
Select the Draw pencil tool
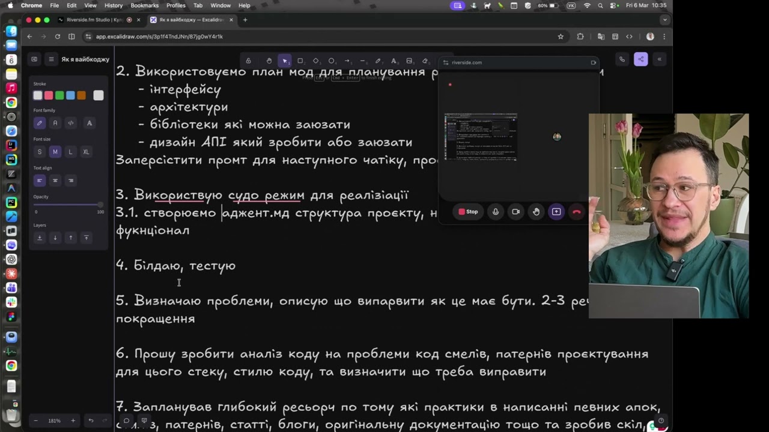pyautogui.click(x=378, y=61)
